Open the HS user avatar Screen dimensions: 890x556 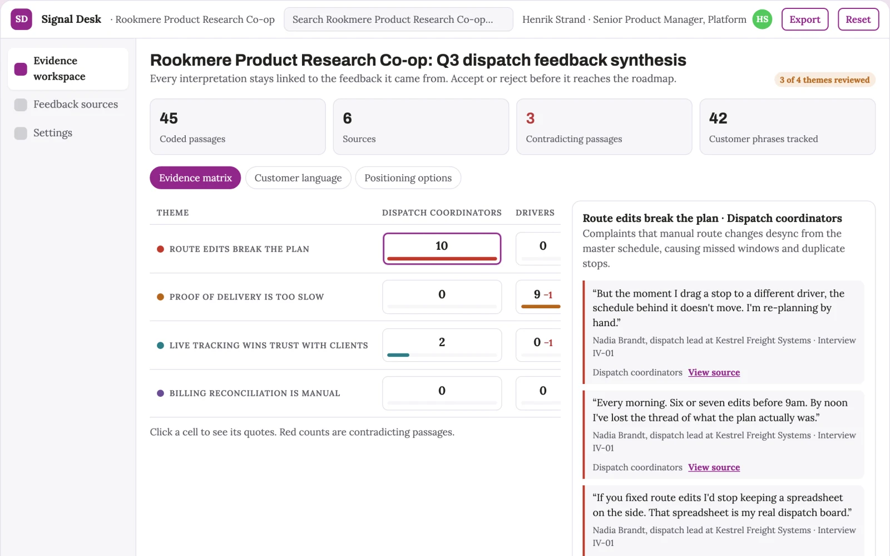point(762,19)
